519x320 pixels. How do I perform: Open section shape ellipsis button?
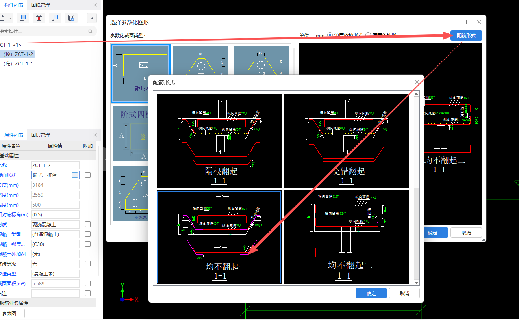pyautogui.click(x=75, y=175)
